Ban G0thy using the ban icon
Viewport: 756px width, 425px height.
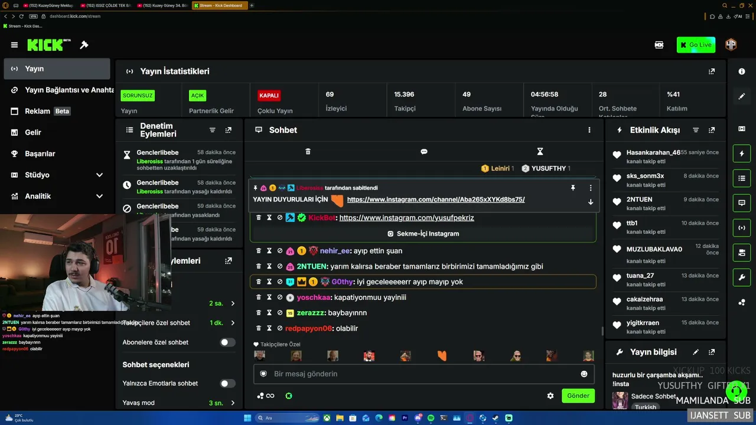point(280,282)
